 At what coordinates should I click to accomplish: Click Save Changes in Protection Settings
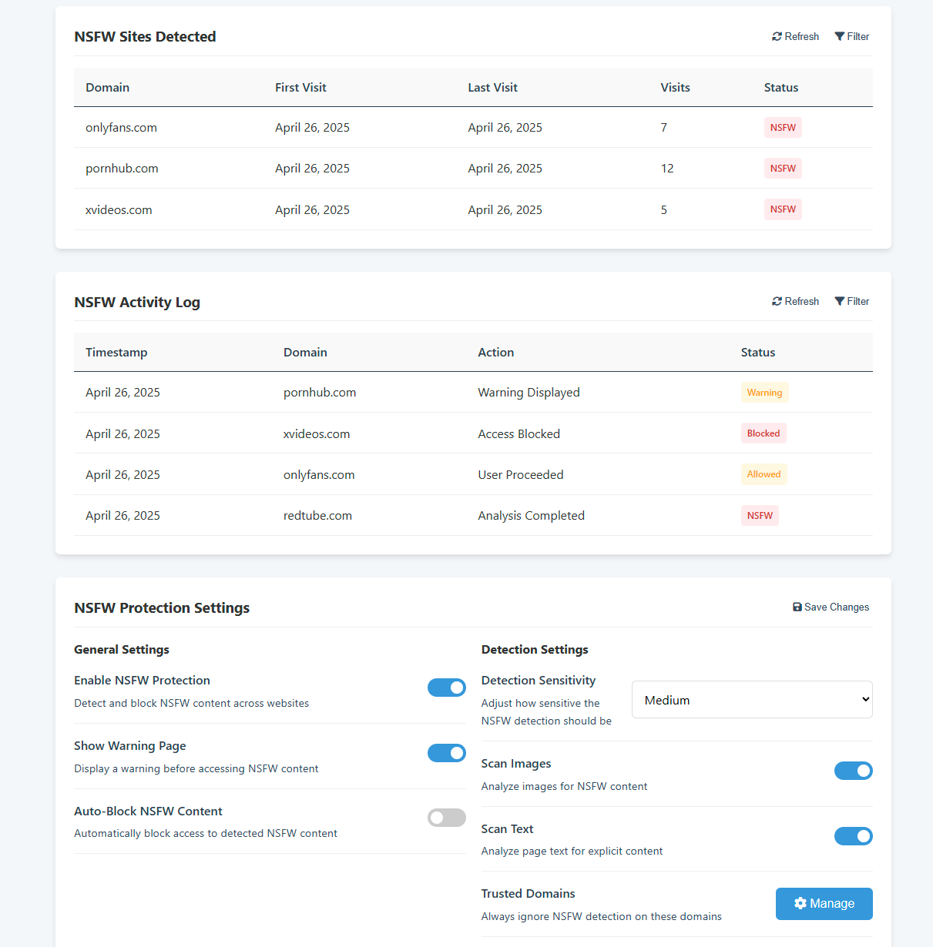[x=831, y=607]
